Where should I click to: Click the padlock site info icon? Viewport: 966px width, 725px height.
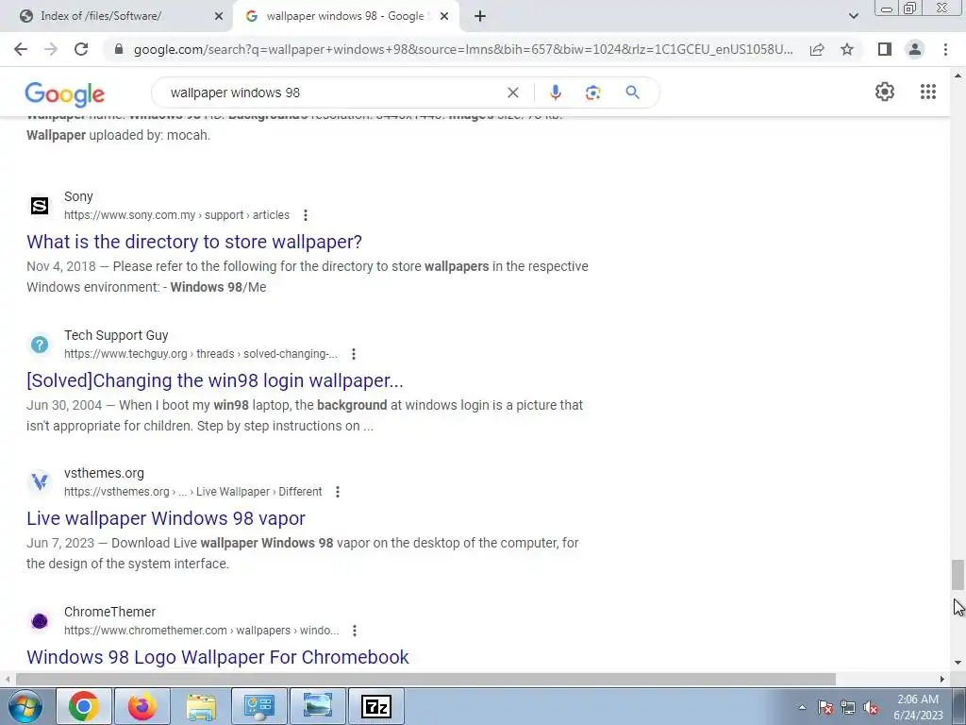(x=119, y=49)
